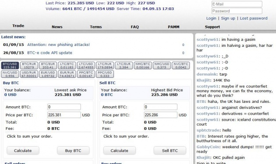Select the LTC/EUR pair tab
The width and height of the screenshot is (276, 164).
coord(124,66)
